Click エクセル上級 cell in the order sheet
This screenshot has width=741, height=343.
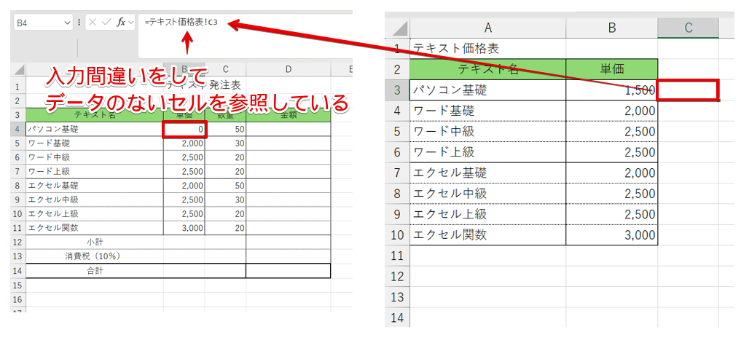95,213
